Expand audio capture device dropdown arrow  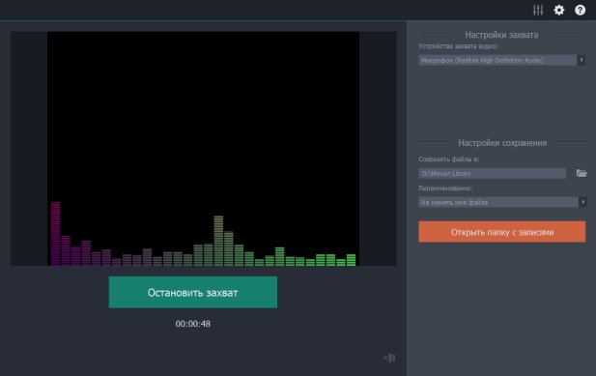[582, 60]
